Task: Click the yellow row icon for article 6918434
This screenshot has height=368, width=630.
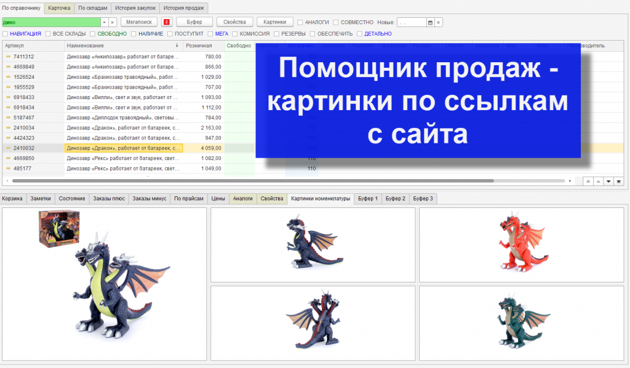Action: (8, 107)
